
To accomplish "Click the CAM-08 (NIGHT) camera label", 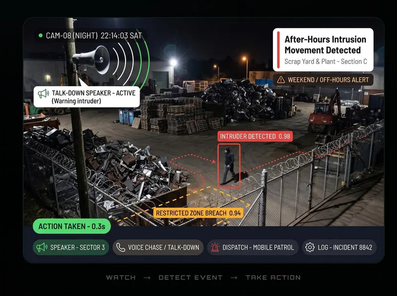I will [x=71, y=36].
